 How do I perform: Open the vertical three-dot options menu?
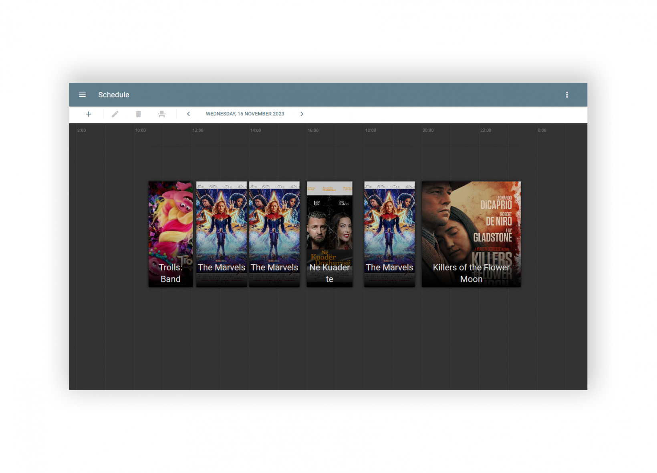click(x=567, y=95)
